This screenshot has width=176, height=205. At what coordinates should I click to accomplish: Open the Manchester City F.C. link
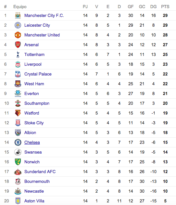(x=44, y=15)
